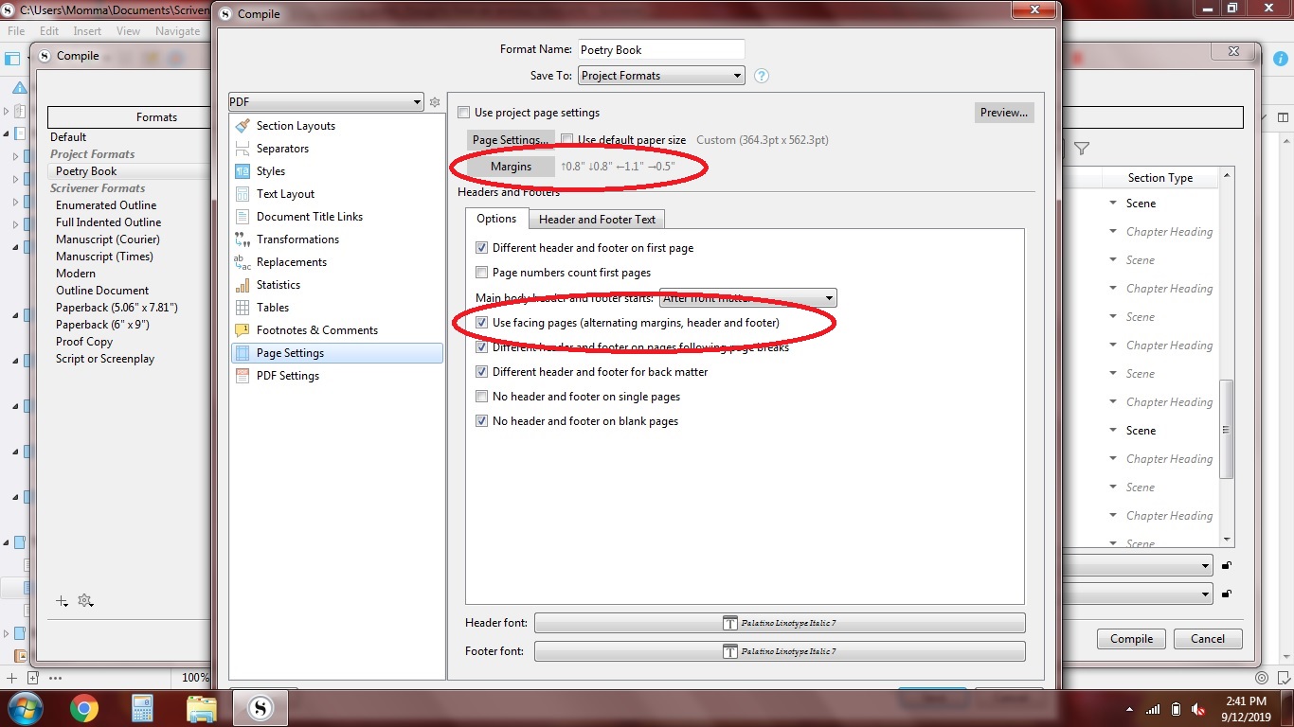The image size is (1294, 727).
Task: Click the help question mark icon
Action: pos(761,76)
